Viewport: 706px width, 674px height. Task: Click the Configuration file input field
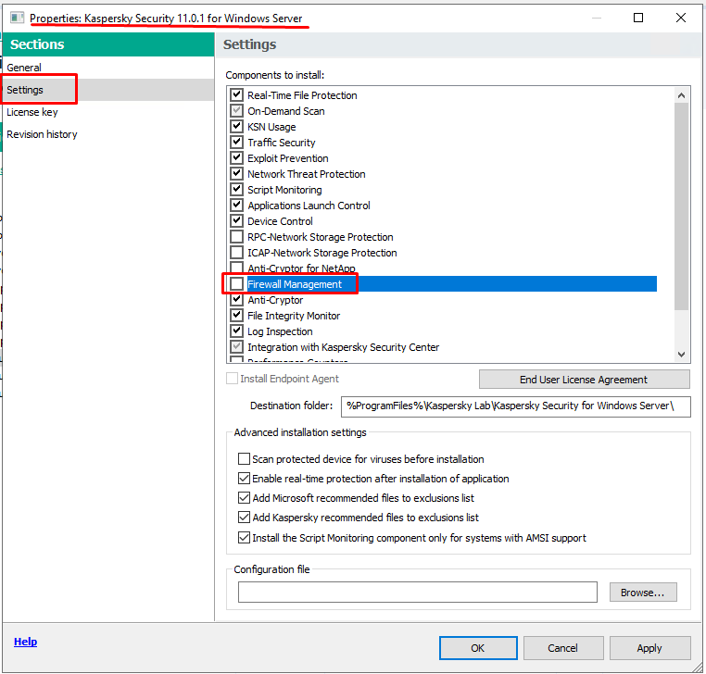point(417,593)
